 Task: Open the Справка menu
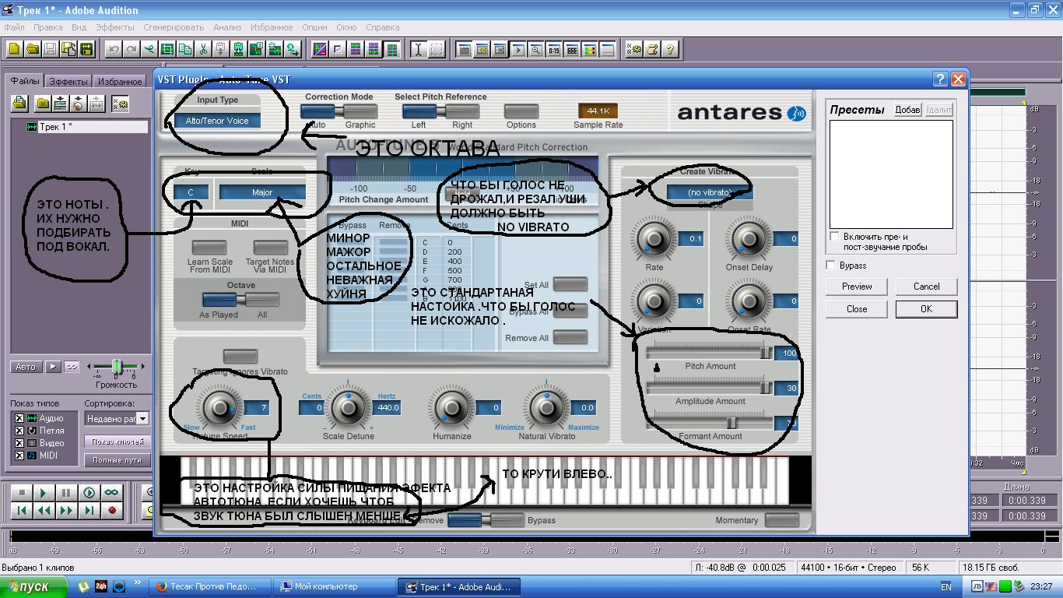click(383, 27)
